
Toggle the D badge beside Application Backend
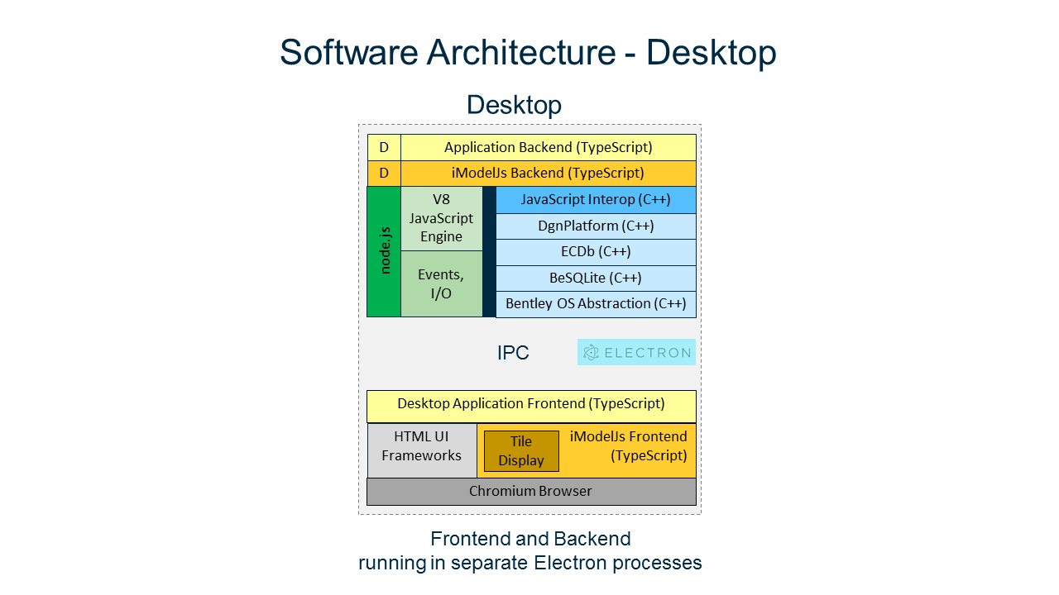coord(384,147)
